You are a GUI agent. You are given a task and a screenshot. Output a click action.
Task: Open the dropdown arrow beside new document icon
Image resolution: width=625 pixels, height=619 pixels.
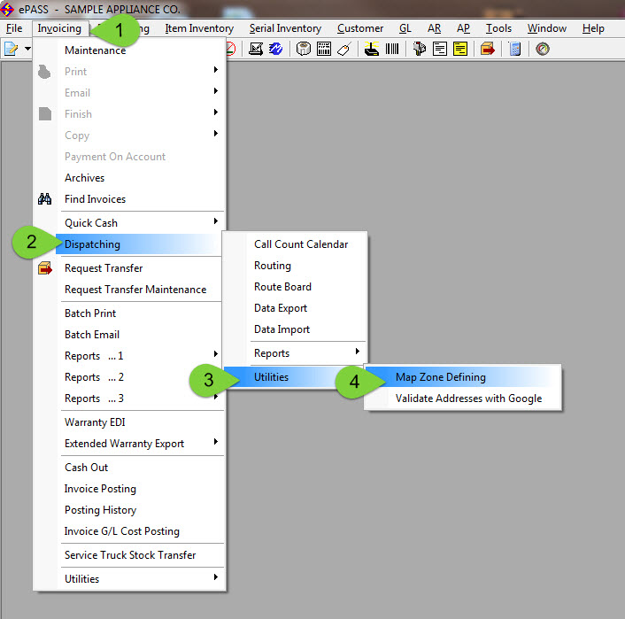pos(27,49)
